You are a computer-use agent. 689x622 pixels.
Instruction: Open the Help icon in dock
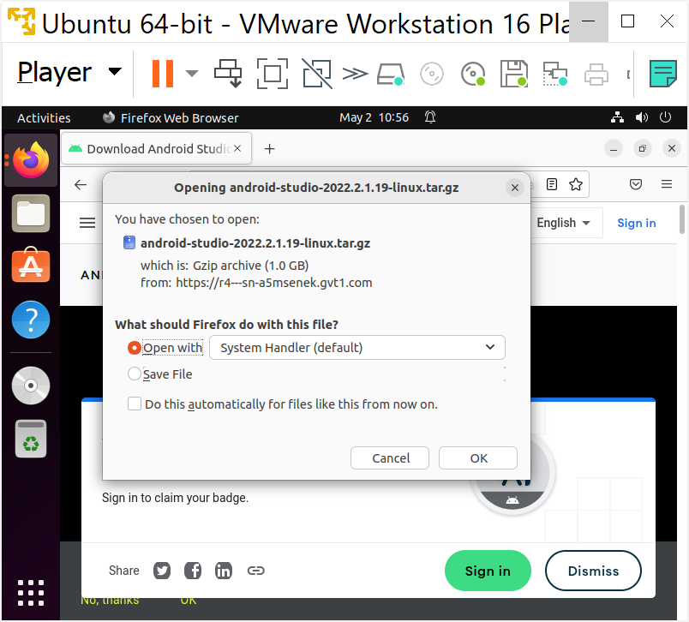(31, 320)
